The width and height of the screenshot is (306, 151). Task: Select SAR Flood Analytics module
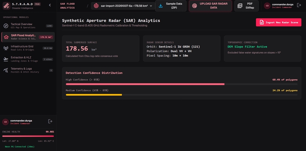(x=28, y=37)
